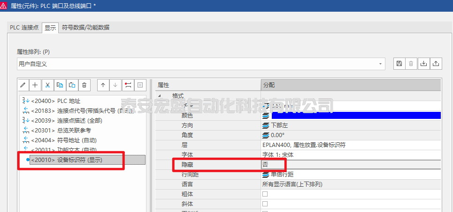Screen dimensions: 453x212
Task: Import a property arrangement with the download icon
Action: (423, 64)
